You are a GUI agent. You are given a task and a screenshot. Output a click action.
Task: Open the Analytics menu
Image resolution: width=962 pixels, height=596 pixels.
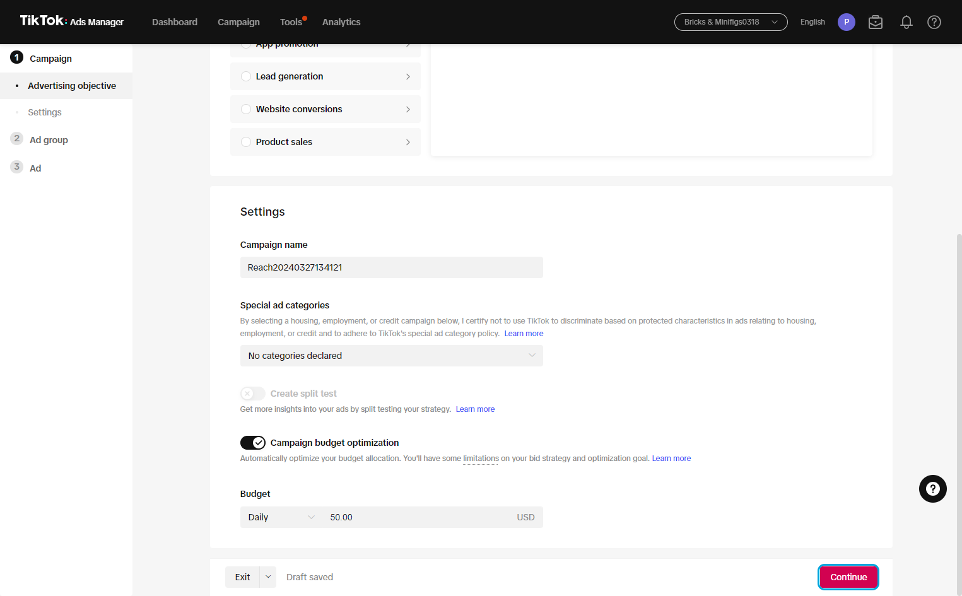(x=341, y=22)
